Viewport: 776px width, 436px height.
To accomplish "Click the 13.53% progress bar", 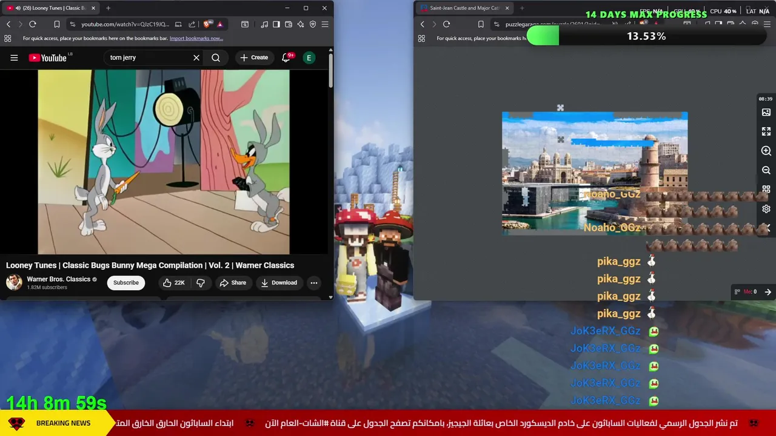I will (646, 36).
